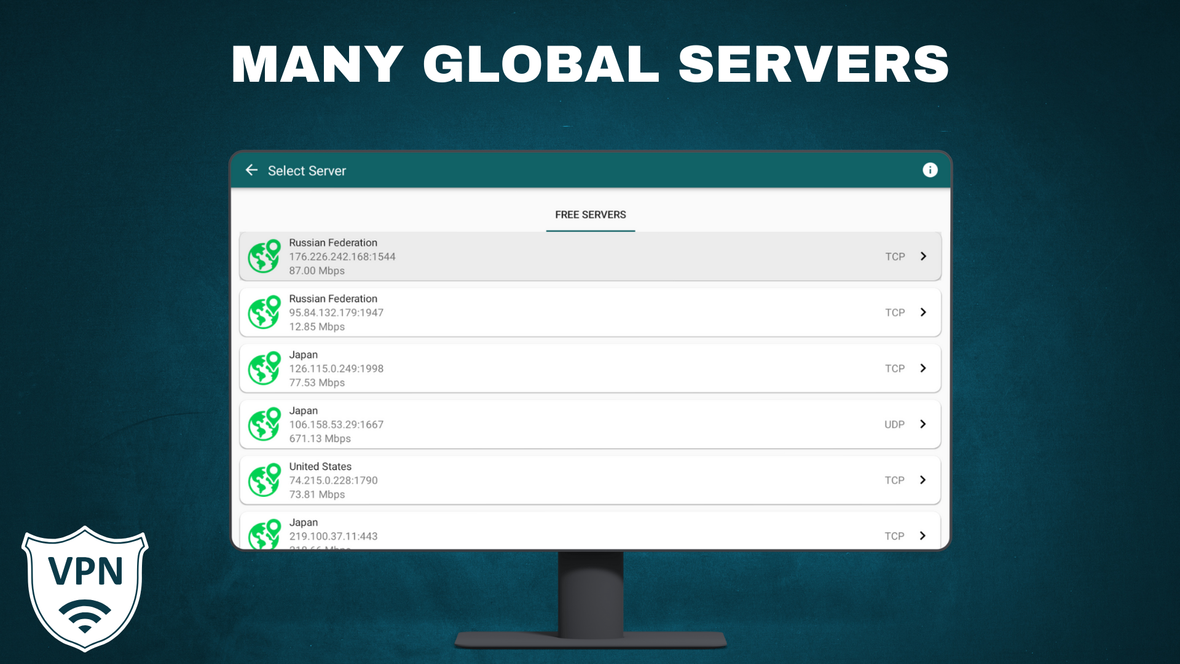Click the globe icon for server 176.226.242.168:1544
This screenshot has width=1180, height=664.
[x=264, y=256]
